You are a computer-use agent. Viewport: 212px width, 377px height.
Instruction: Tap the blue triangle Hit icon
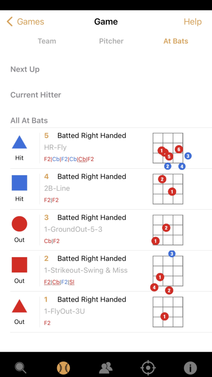tap(19, 142)
